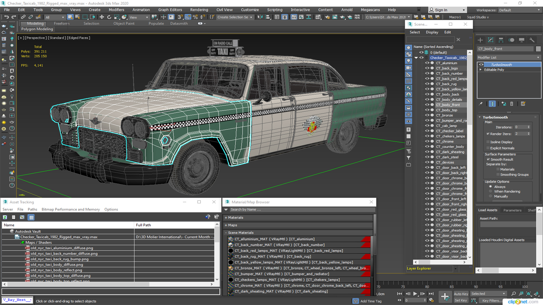Viewport: 543px width, 305px height.
Task: Click the Set Key button
Action: (x=461, y=300)
